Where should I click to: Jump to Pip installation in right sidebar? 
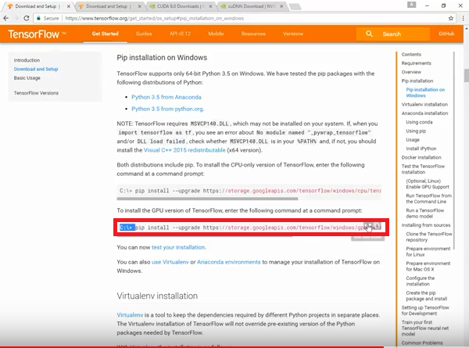pyautogui.click(x=417, y=81)
